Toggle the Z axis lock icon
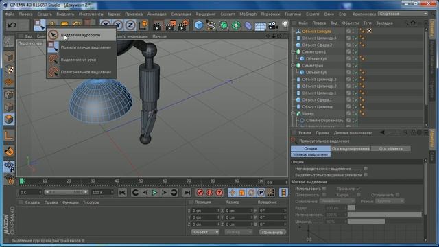The height and width of the screenshot is (247, 439). (130, 25)
